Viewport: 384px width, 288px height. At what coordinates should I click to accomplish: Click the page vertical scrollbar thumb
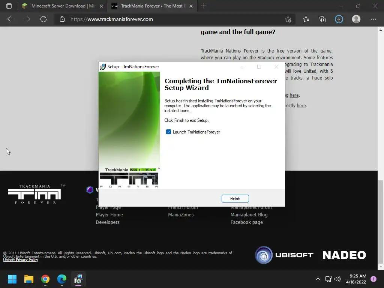[381, 222]
